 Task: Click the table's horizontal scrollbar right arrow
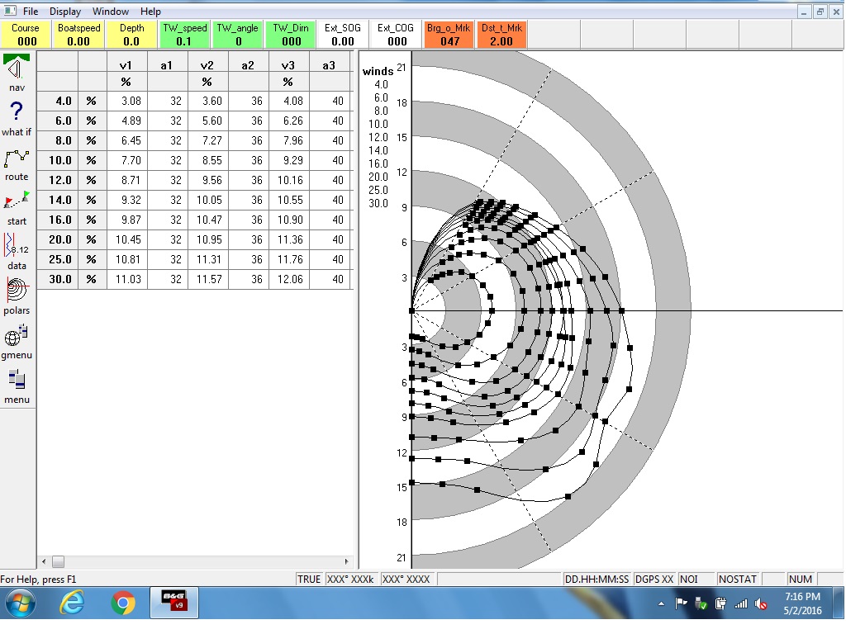click(x=347, y=561)
